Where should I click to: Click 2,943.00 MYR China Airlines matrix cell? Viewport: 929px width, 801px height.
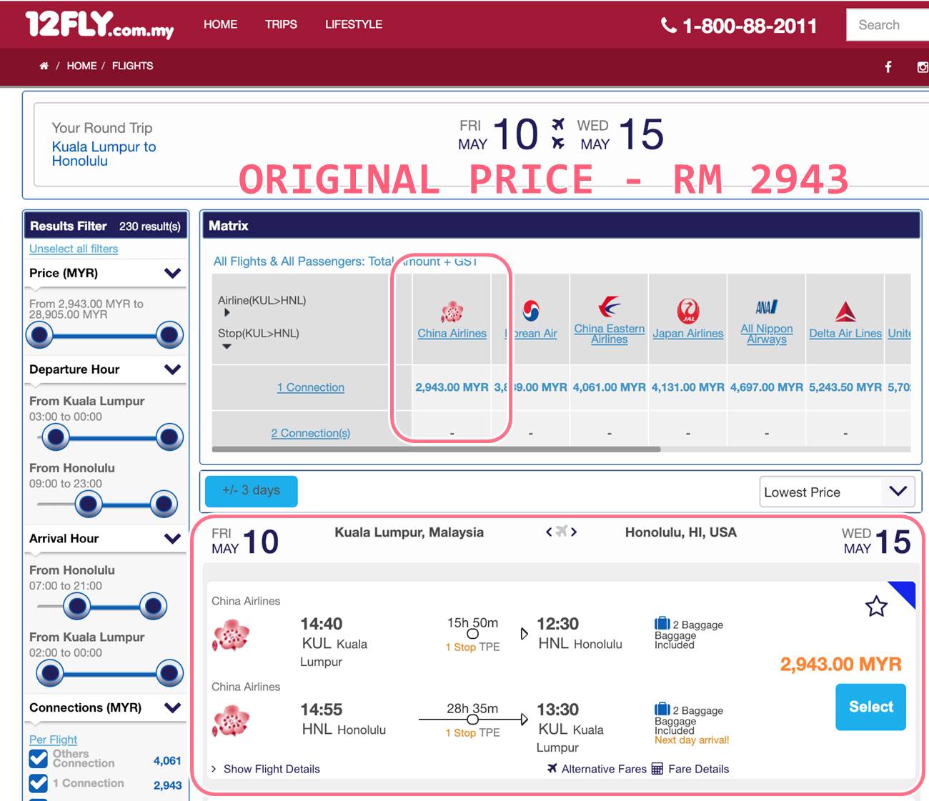452,387
